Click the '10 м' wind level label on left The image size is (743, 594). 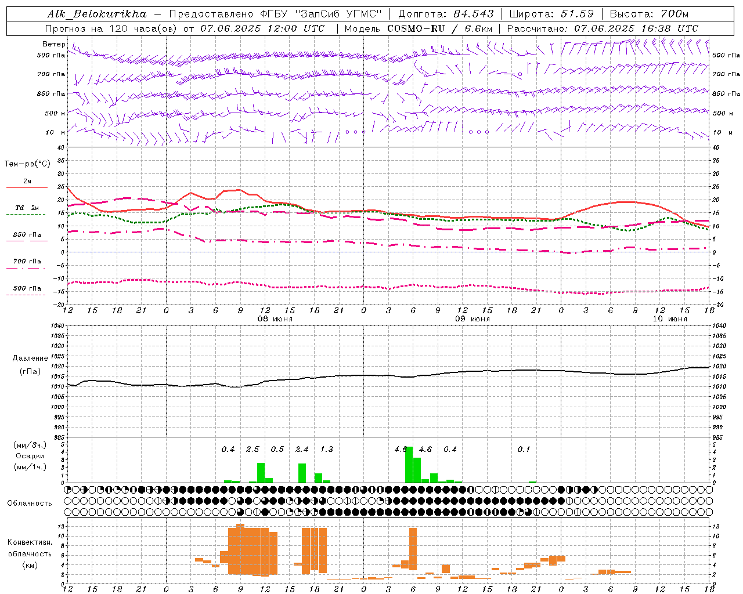(x=55, y=132)
